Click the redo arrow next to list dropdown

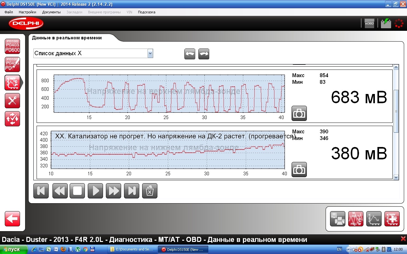[204, 54]
